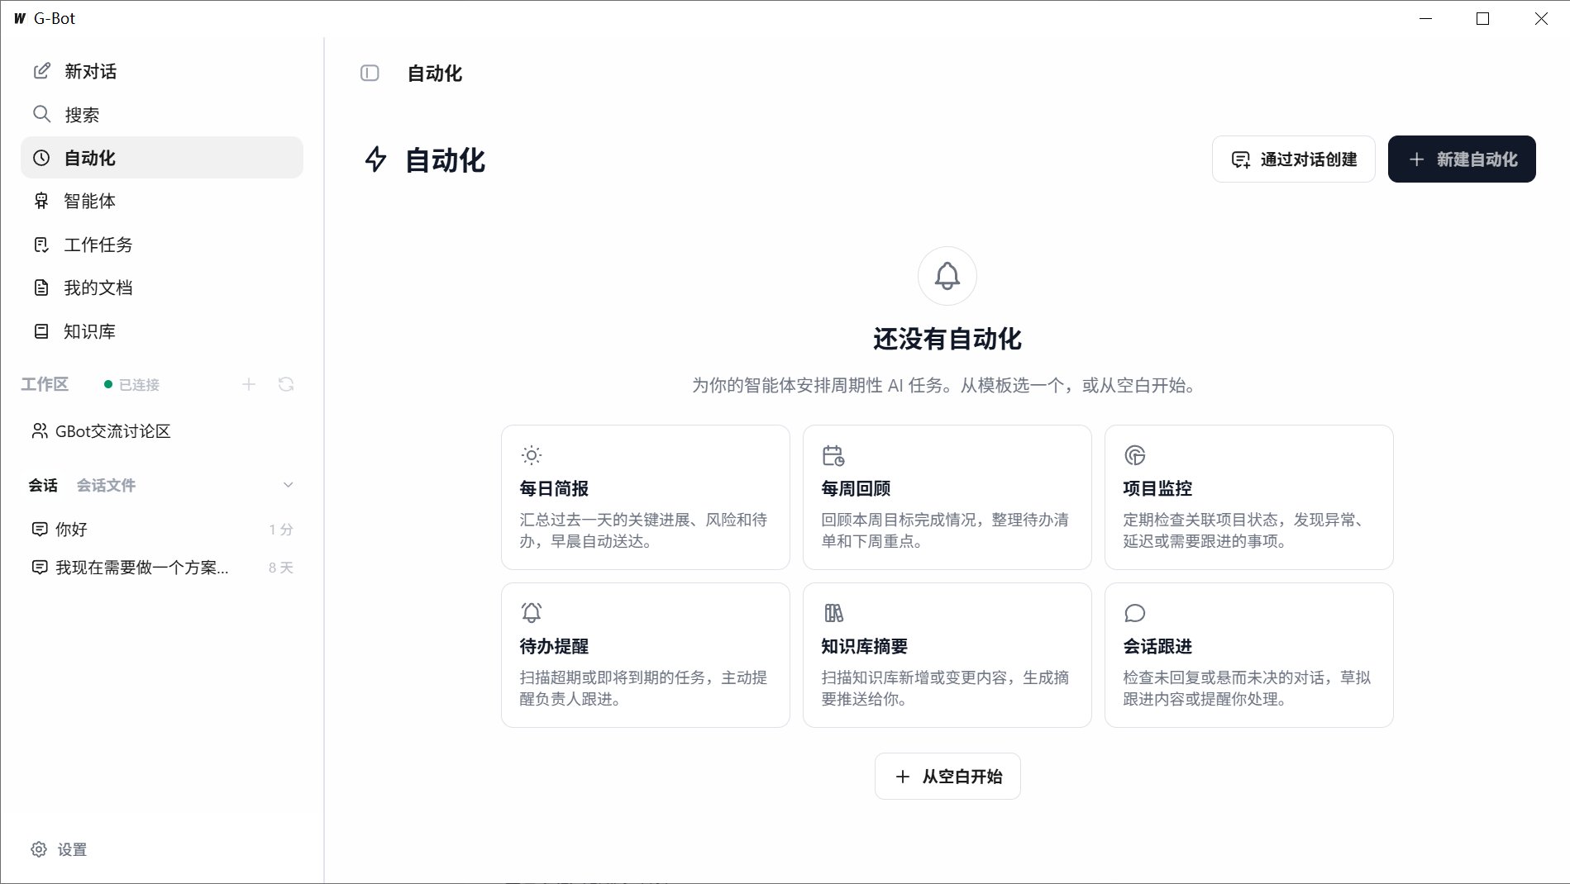The image size is (1570, 884).
Task: Click the sun icon on 每日简报 card
Action: 532,455
